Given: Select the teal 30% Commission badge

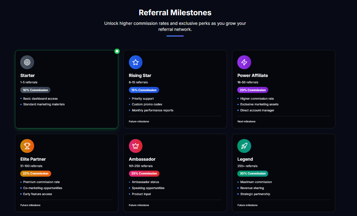Looking at the screenshot, I should [253, 173].
